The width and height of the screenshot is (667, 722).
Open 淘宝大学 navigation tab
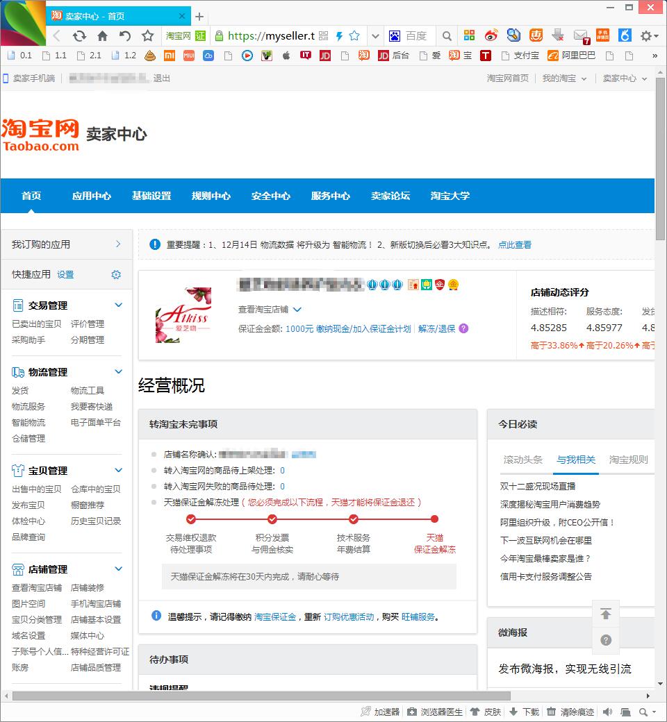click(450, 196)
